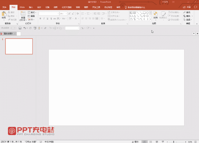Open the Select dropdown in Editing group
Viewport: 199px width, 143px height.
tap(188, 20)
